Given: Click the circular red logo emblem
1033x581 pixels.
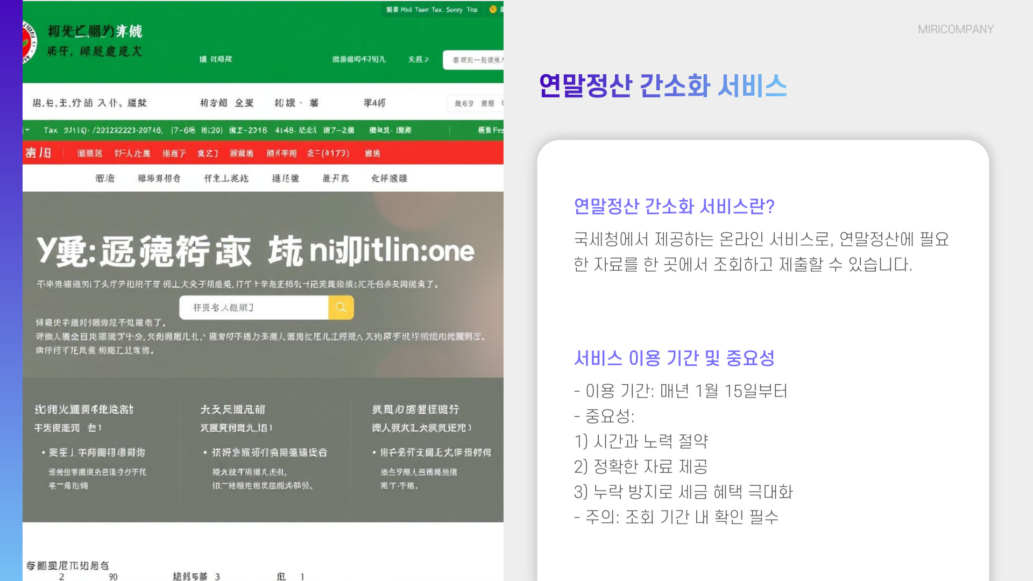Looking at the screenshot, I should 29,42.
